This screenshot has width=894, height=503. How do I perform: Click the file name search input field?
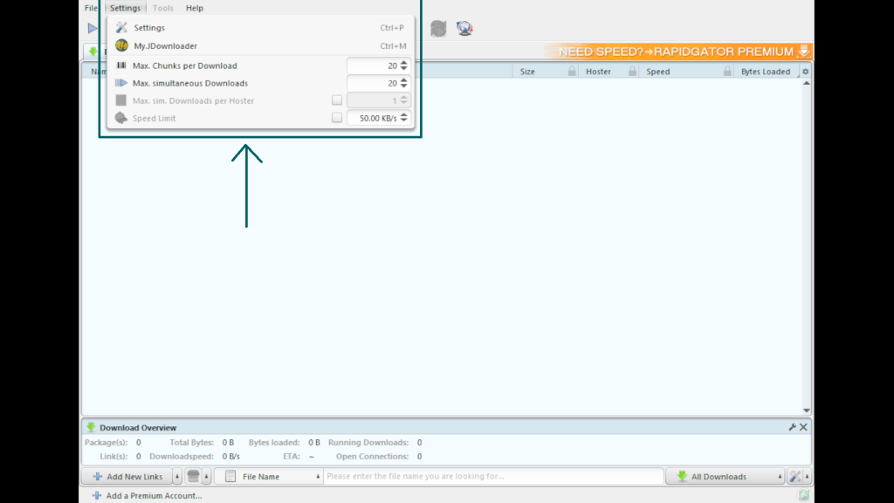click(493, 477)
